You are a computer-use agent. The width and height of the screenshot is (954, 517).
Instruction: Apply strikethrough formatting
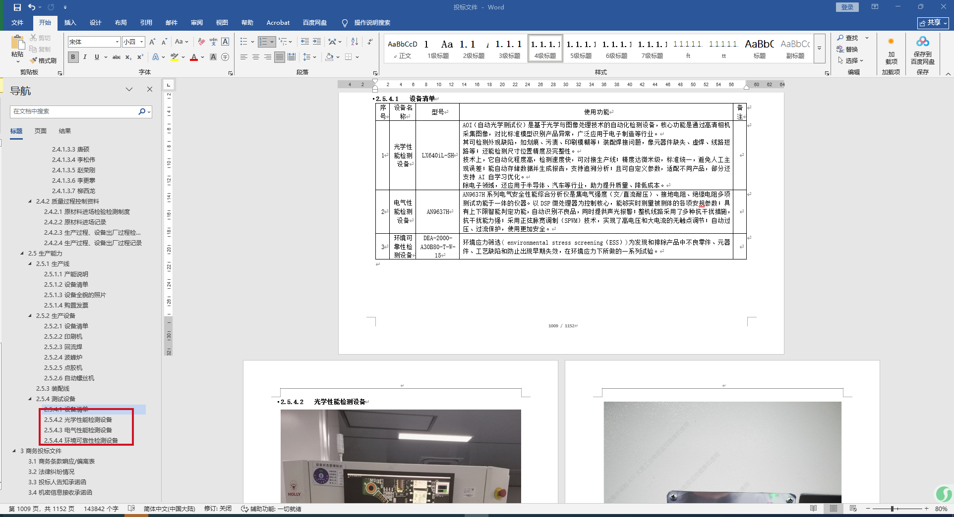(x=117, y=57)
